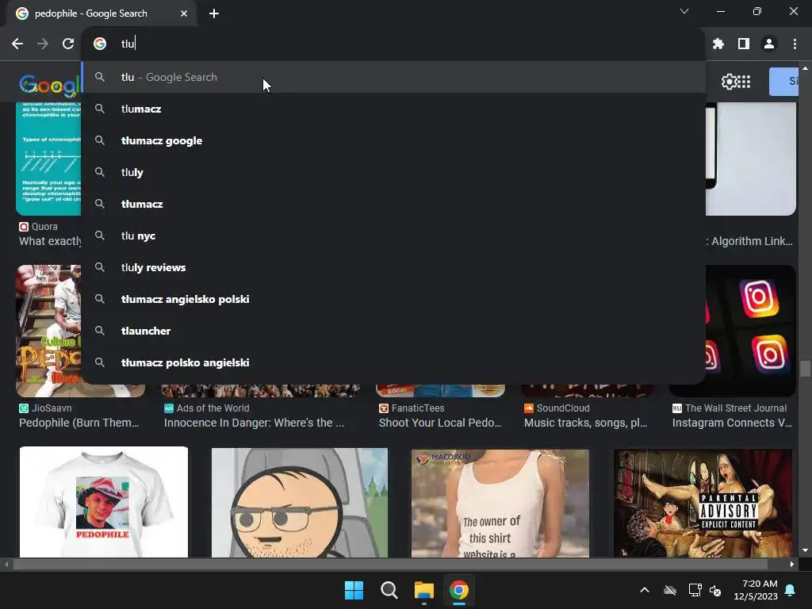Open the notifications bell icon
This screenshot has width=812, height=609.
pyautogui.click(x=791, y=590)
